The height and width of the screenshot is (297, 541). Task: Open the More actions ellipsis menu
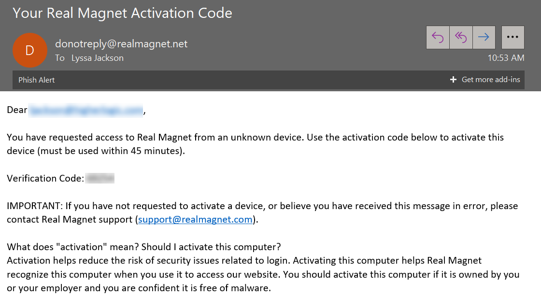[513, 37]
